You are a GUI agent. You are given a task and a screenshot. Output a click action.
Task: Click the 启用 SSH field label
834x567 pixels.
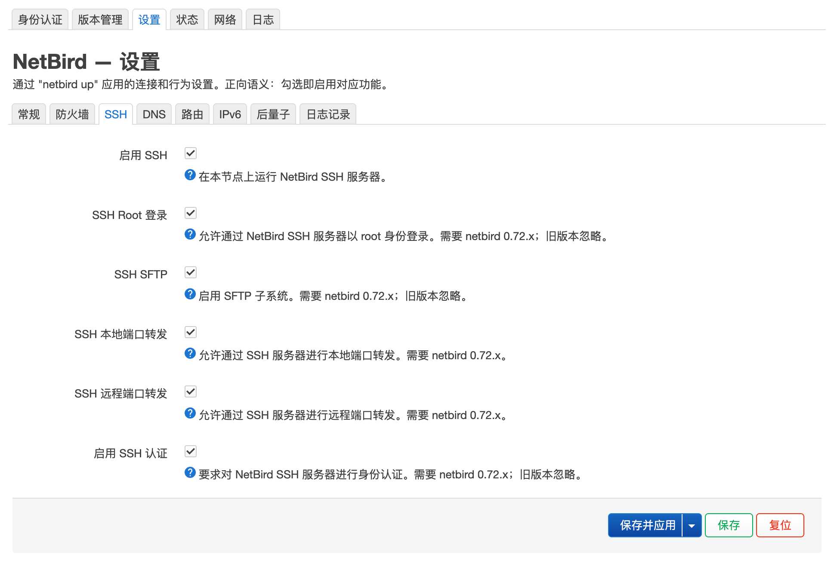click(x=143, y=155)
